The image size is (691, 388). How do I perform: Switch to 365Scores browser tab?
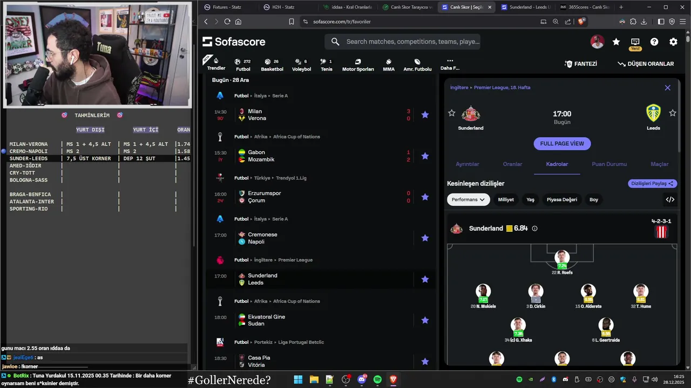point(585,7)
